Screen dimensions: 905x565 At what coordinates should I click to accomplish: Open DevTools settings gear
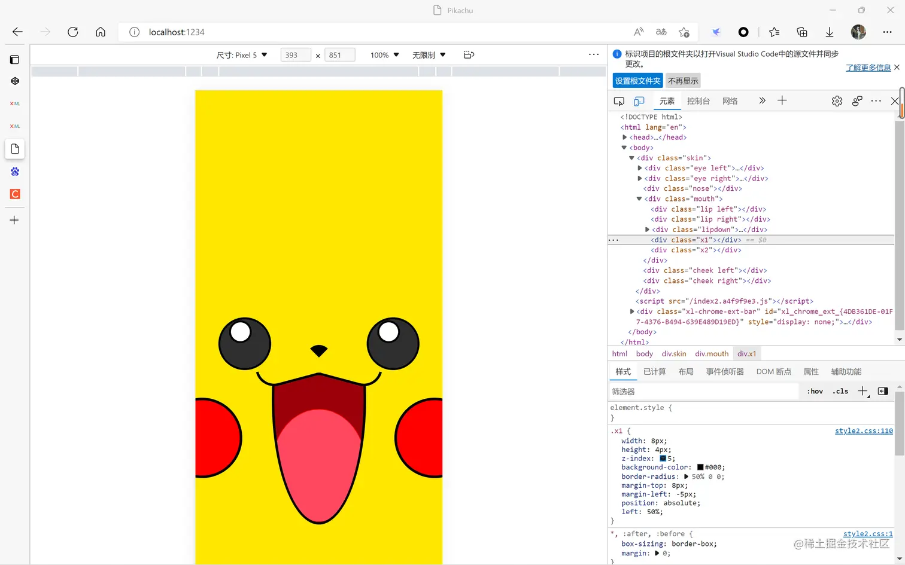coord(837,101)
